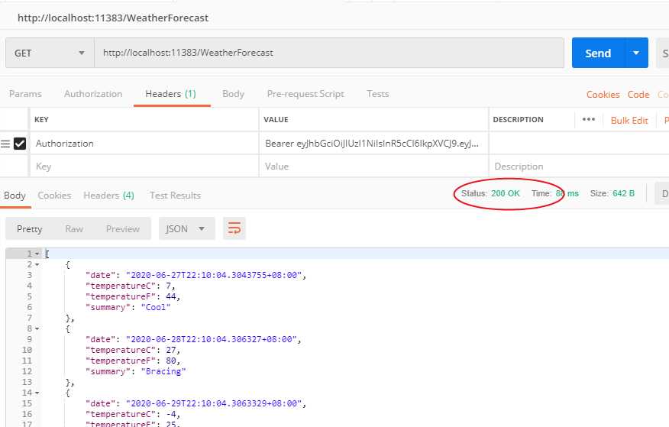
Task: Click the date 2020-06-27 value line
Action: (x=196, y=275)
